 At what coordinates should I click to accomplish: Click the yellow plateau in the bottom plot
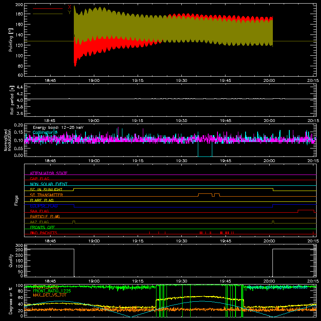pos(200,298)
